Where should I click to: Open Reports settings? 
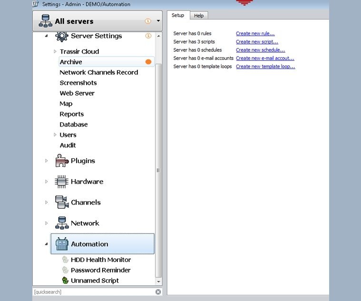click(x=72, y=114)
